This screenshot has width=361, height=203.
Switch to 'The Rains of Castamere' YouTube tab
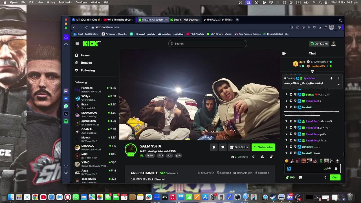tap(118, 20)
